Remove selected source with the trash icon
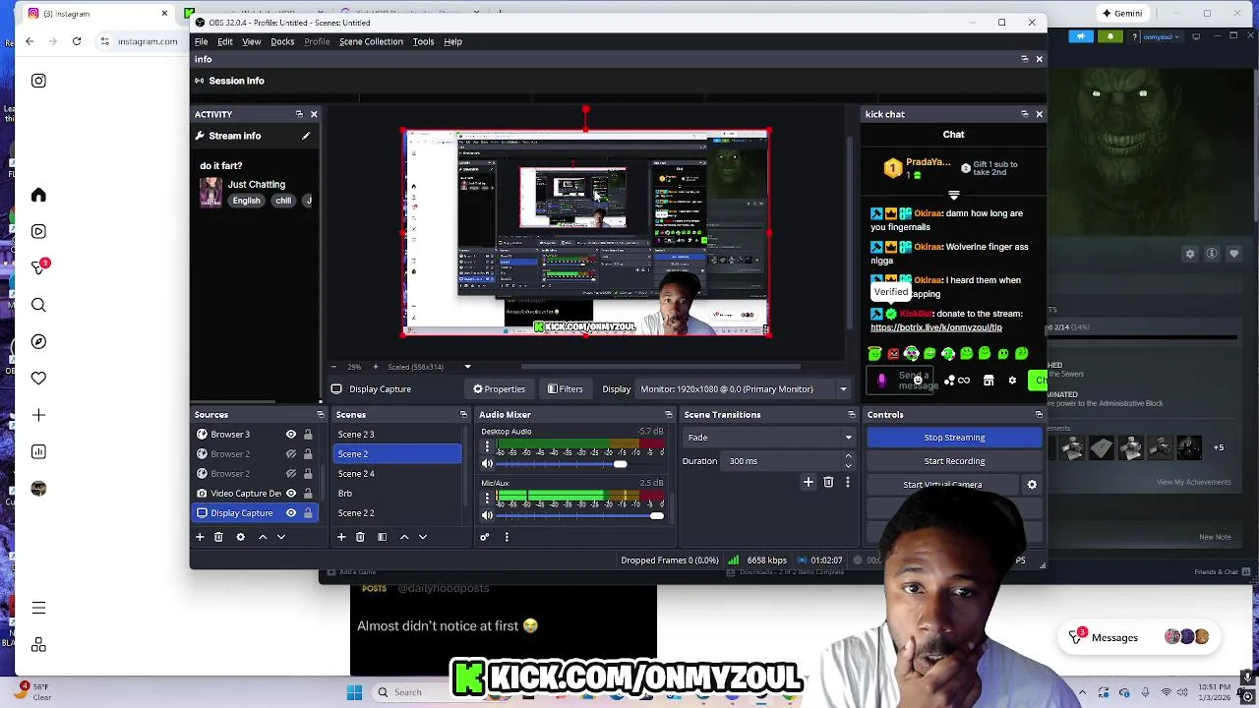Image resolution: width=1259 pixels, height=708 pixels. coord(218,537)
